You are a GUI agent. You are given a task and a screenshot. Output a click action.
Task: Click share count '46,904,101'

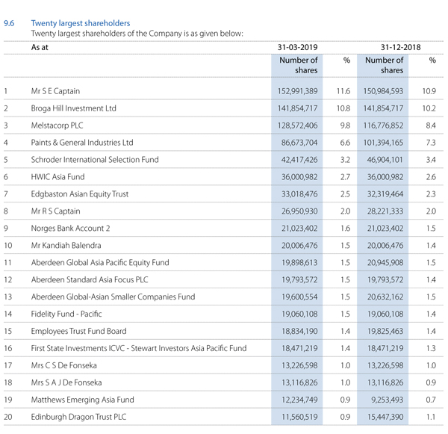(385, 160)
